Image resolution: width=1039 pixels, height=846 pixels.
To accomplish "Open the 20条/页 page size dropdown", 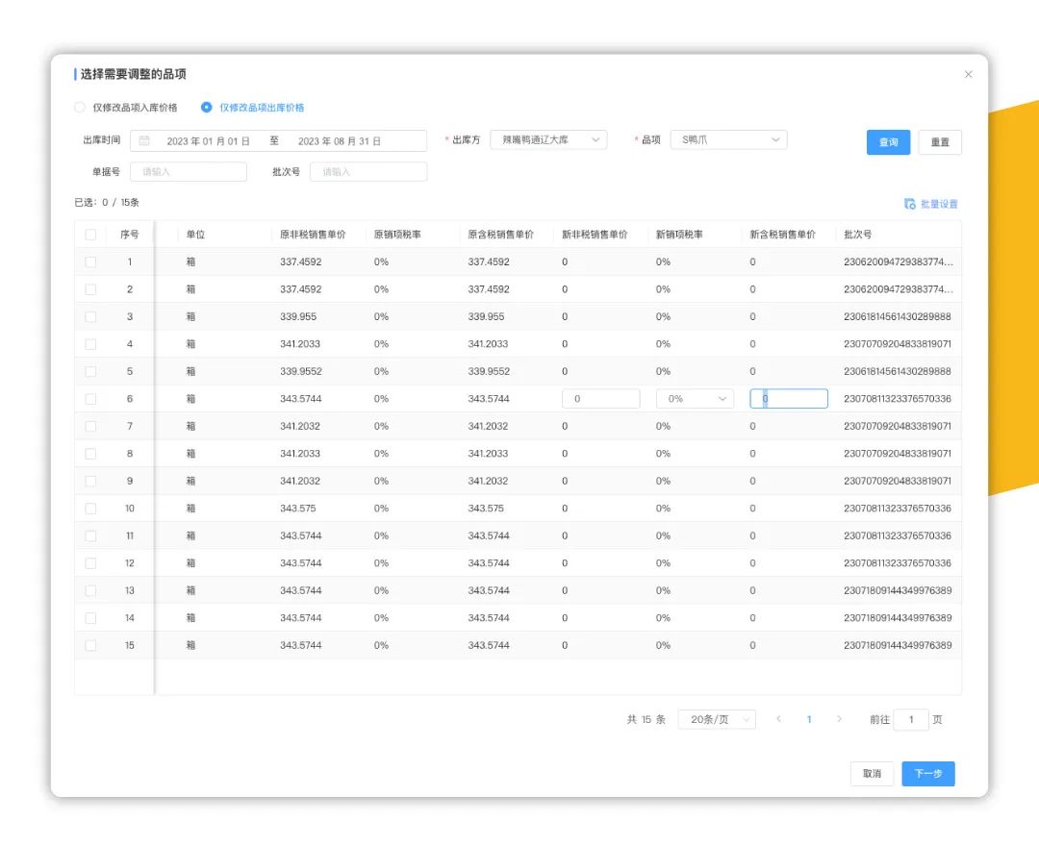I will click(717, 719).
